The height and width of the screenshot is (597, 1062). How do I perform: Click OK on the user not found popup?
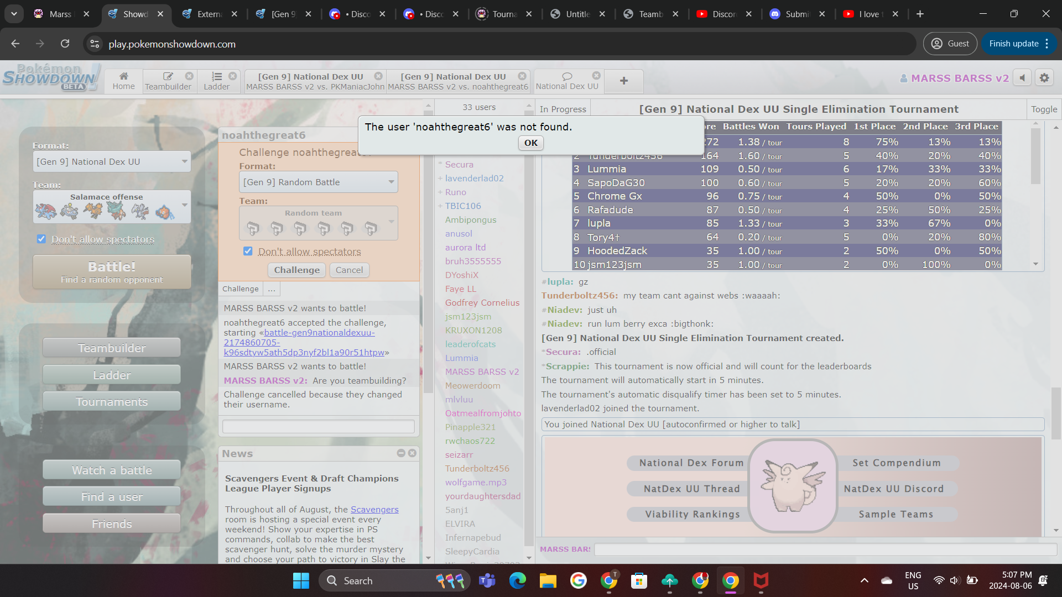point(531,143)
